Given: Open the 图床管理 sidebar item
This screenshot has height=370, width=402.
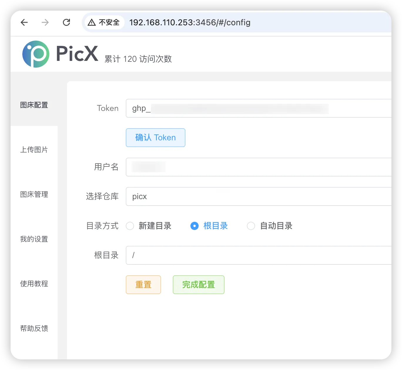Looking at the screenshot, I should coord(34,194).
